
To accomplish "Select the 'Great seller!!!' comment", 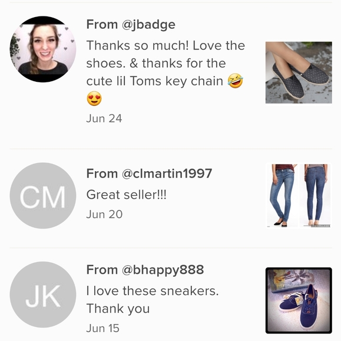I will 127,195.
